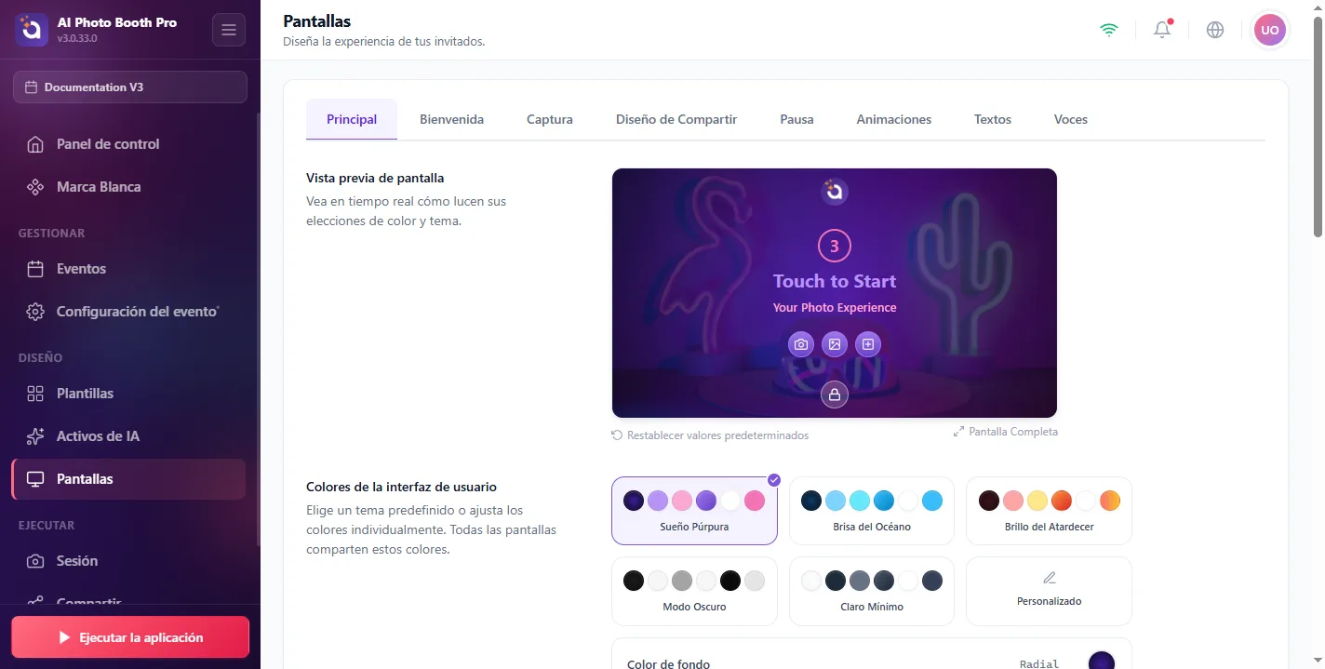Open the Diseño de Compartir tab

pyautogui.click(x=676, y=119)
